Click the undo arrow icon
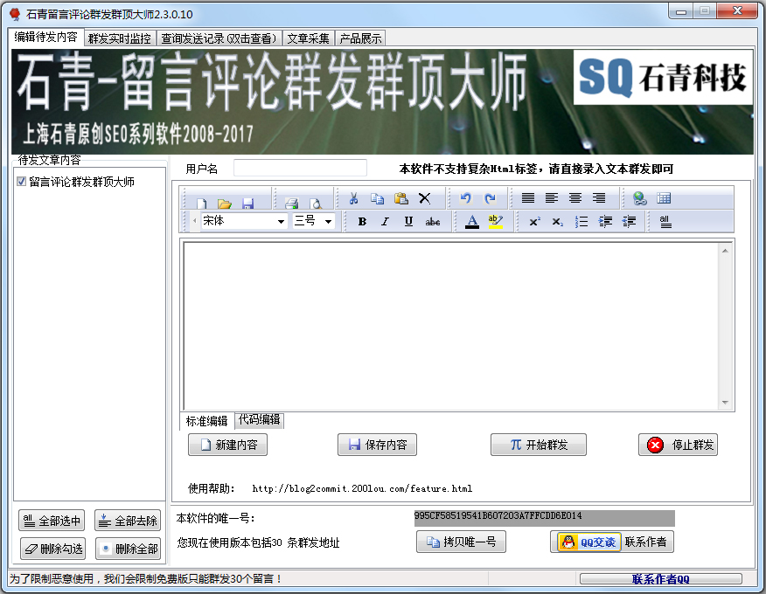 click(x=465, y=198)
